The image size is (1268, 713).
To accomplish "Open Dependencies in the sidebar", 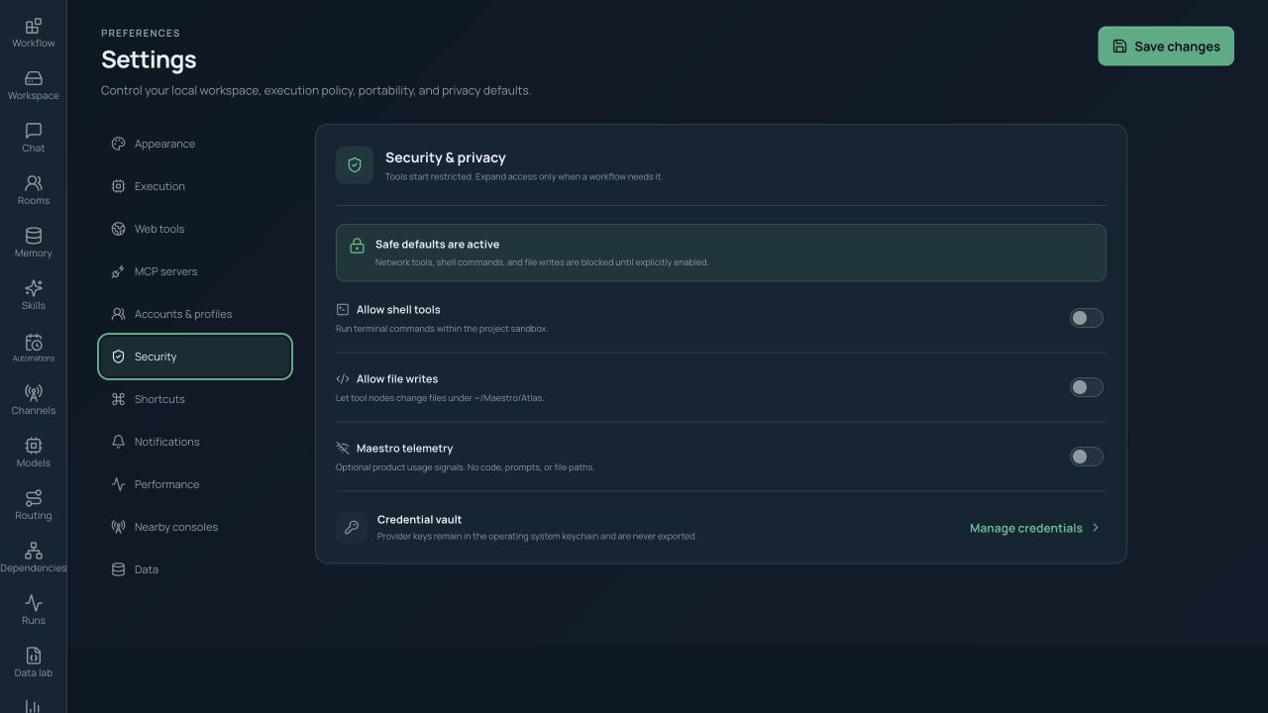I will [x=33, y=558].
